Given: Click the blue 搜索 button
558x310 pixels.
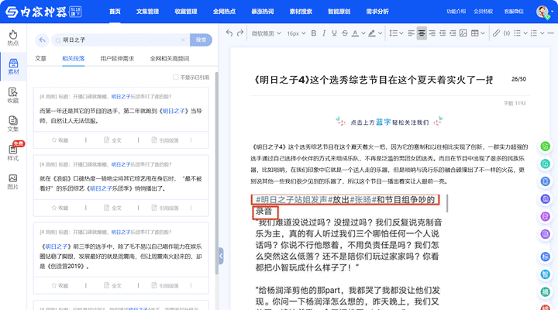Looking at the screenshot, I should pos(201,40).
